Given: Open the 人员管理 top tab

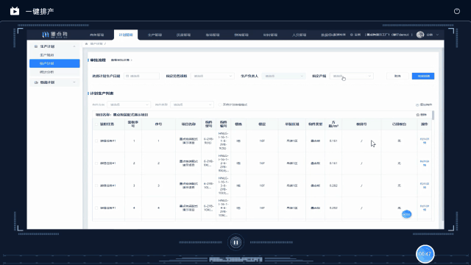Looking at the screenshot, I should (x=299, y=35).
